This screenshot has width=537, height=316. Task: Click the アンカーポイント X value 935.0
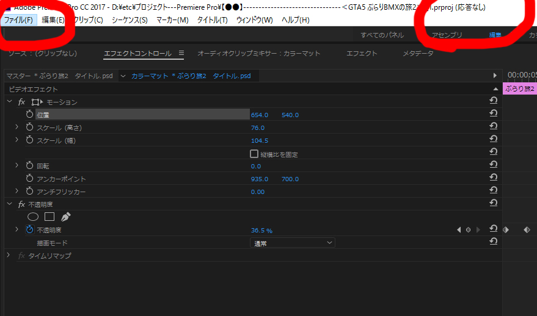260,179
